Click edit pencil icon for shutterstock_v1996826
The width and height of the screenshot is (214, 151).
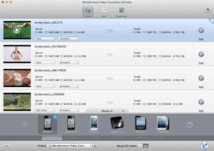tap(201, 102)
